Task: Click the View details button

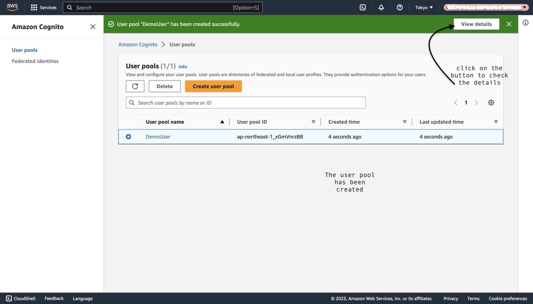Action: (476, 24)
